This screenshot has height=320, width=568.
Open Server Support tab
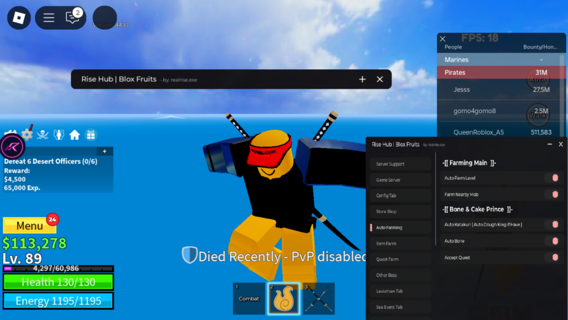point(400,164)
